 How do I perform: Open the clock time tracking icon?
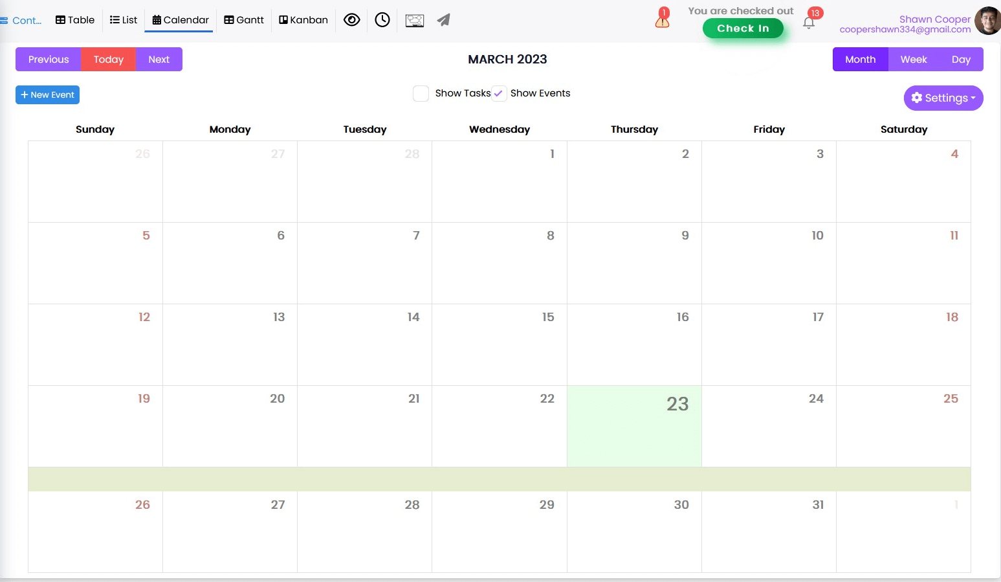pyautogui.click(x=382, y=20)
